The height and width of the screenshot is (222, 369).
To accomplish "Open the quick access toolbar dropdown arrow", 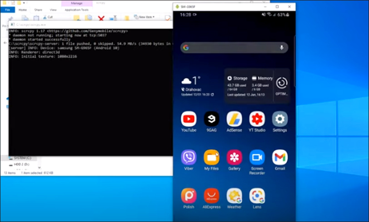I will (x=24, y=3).
